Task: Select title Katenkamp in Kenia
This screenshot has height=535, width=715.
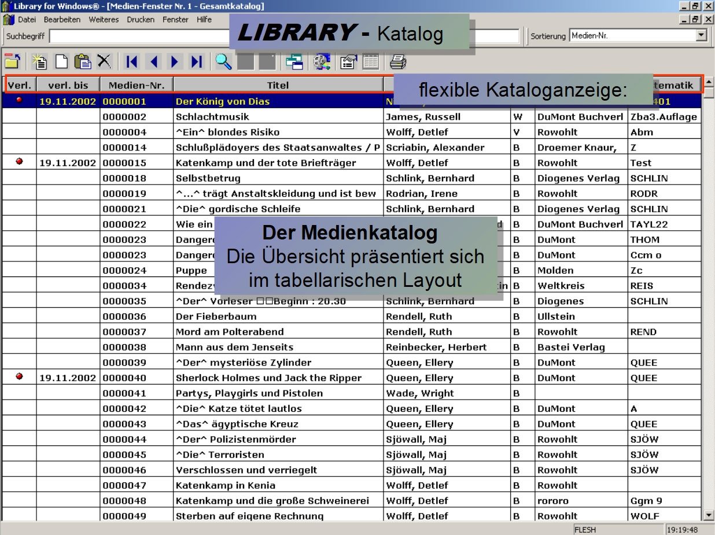Action: [x=226, y=485]
